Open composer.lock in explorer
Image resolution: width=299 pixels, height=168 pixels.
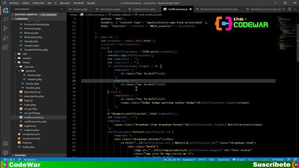coord(31,139)
